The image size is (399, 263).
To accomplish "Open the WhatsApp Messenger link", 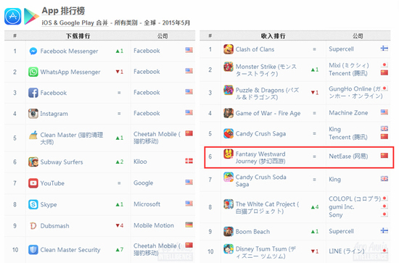I will pyautogui.click(x=70, y=72).
